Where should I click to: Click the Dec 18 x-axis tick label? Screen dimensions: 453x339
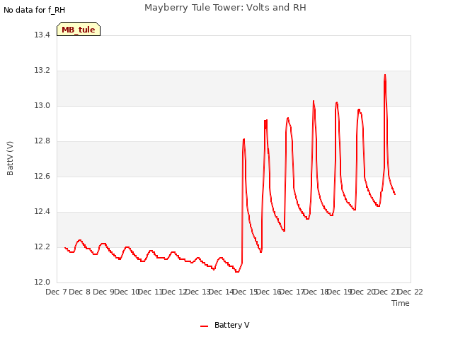[x=316, y=292]
